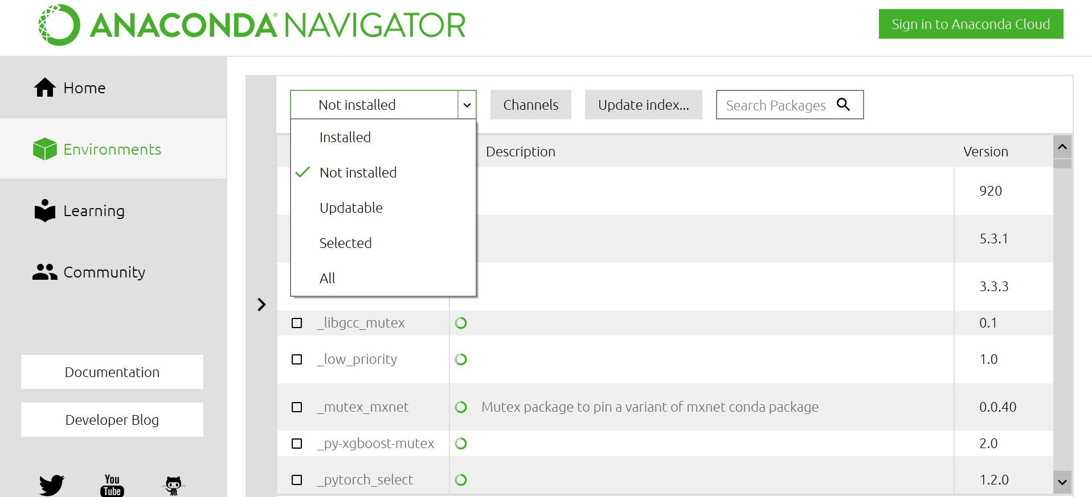Click the search magnifier icon
The image size is (1092, 497).
pyautogui.click(x=843, y=104)
